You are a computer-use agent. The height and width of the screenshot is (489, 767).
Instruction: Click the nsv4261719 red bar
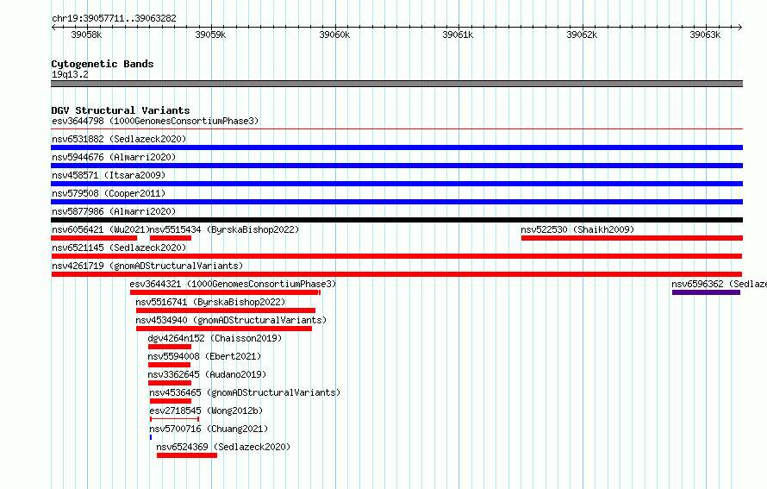(x=396, y=274)
